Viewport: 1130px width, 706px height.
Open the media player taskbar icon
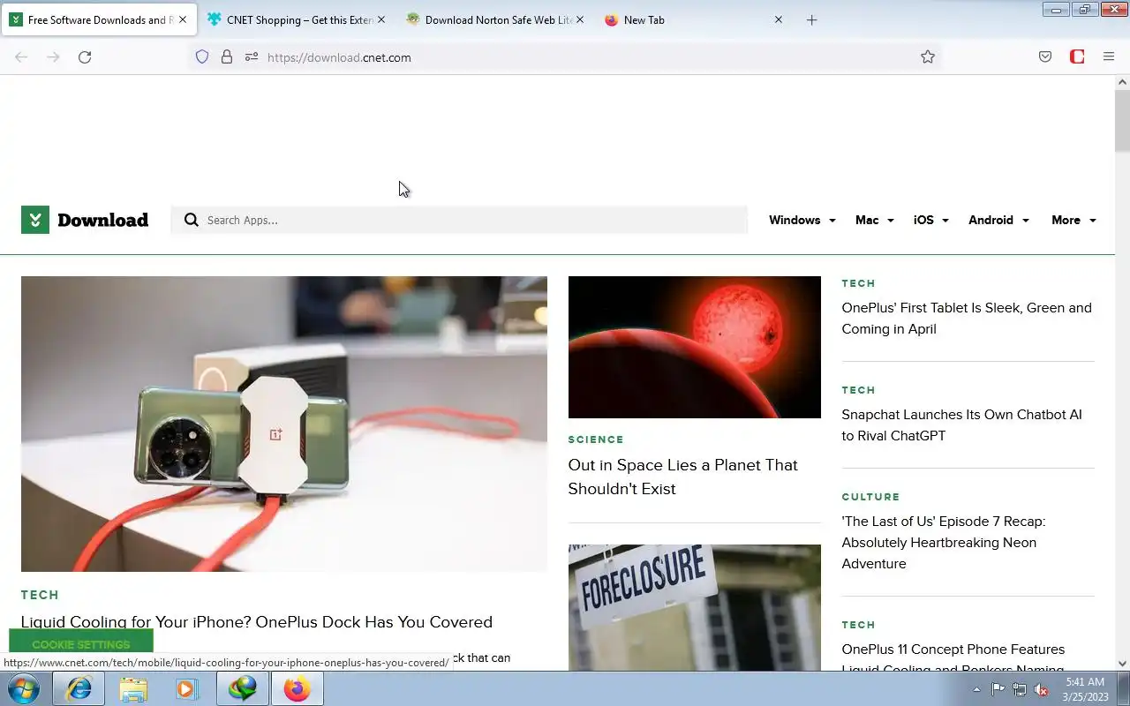[186, 688]
